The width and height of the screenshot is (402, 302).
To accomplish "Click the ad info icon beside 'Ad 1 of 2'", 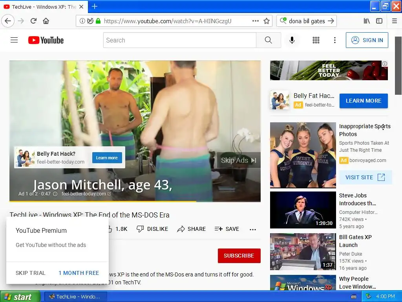I will [55, 194].
